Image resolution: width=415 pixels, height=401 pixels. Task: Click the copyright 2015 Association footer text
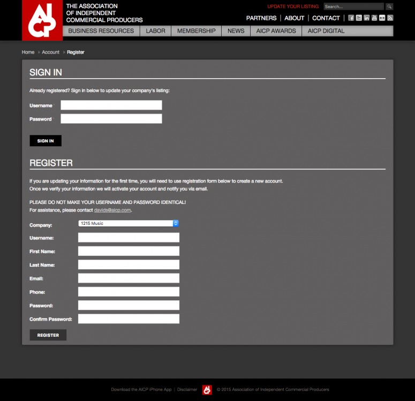(x=273, y=389)
